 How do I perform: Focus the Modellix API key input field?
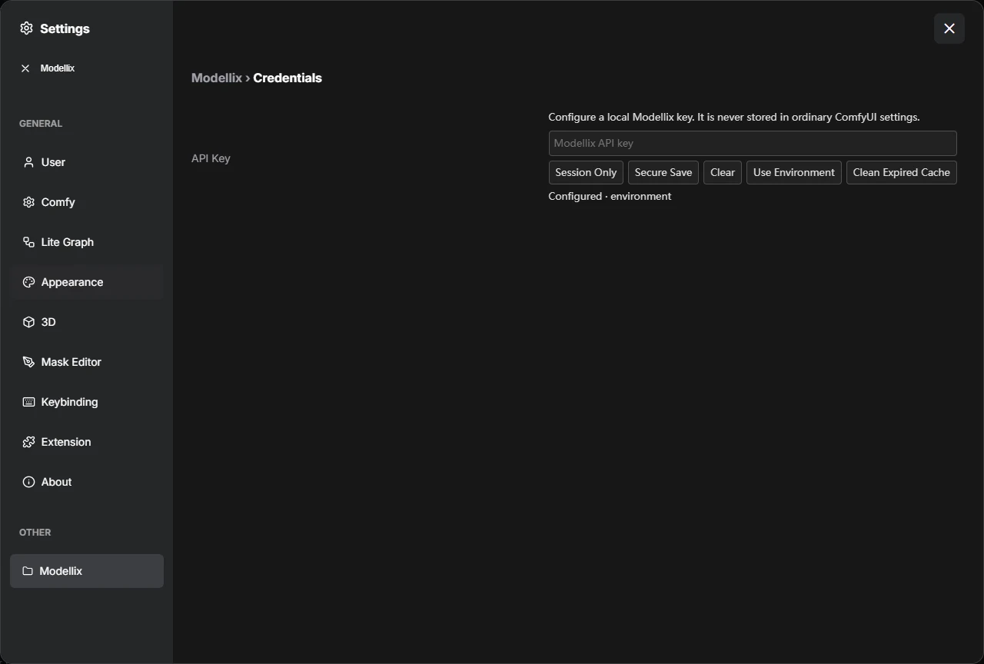click(753, 143)
